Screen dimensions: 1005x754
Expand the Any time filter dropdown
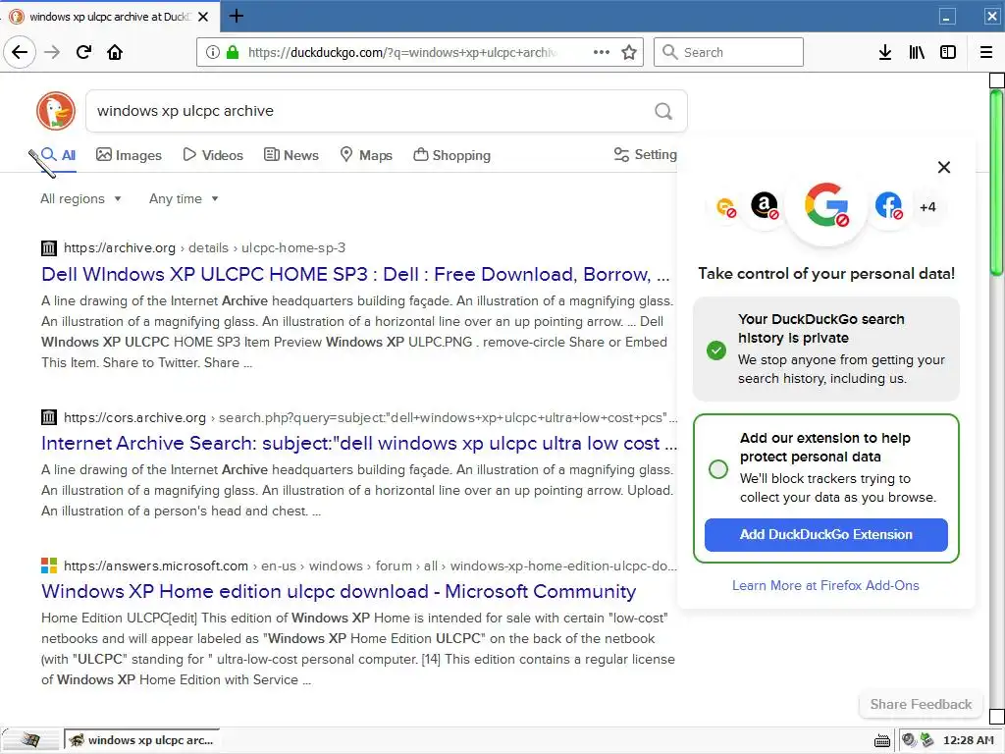pos(184,198)
